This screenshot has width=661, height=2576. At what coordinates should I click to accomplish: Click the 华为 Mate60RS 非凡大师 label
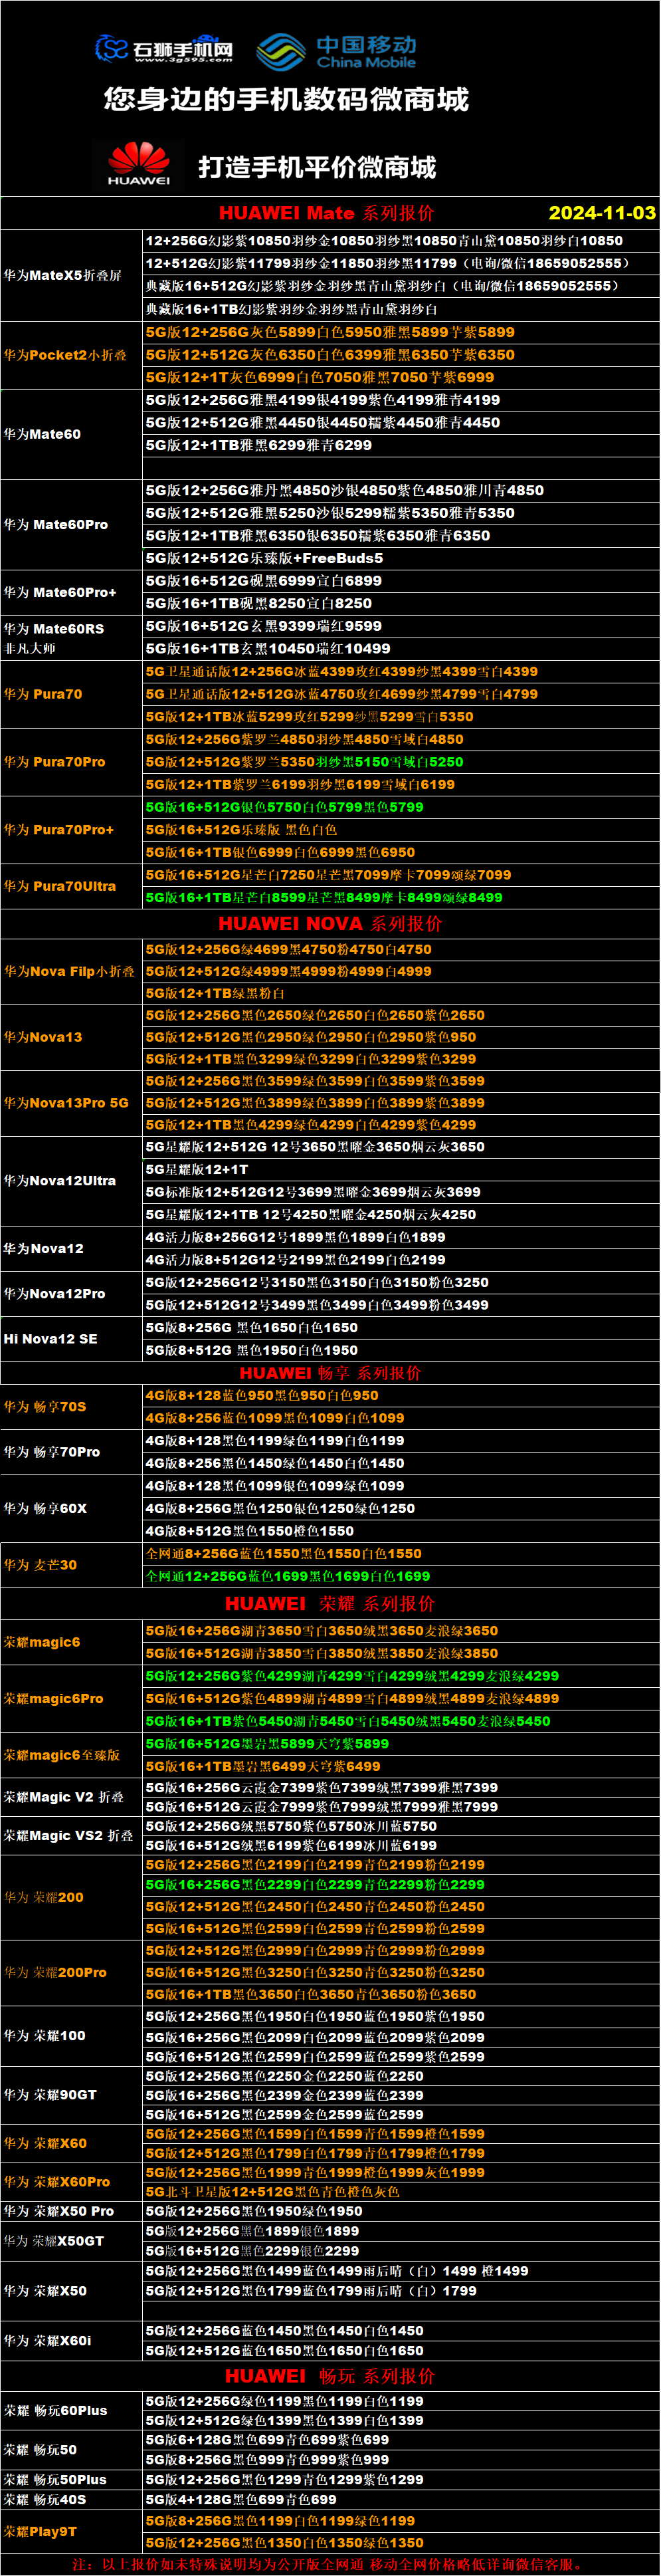[x=54, y=638]
